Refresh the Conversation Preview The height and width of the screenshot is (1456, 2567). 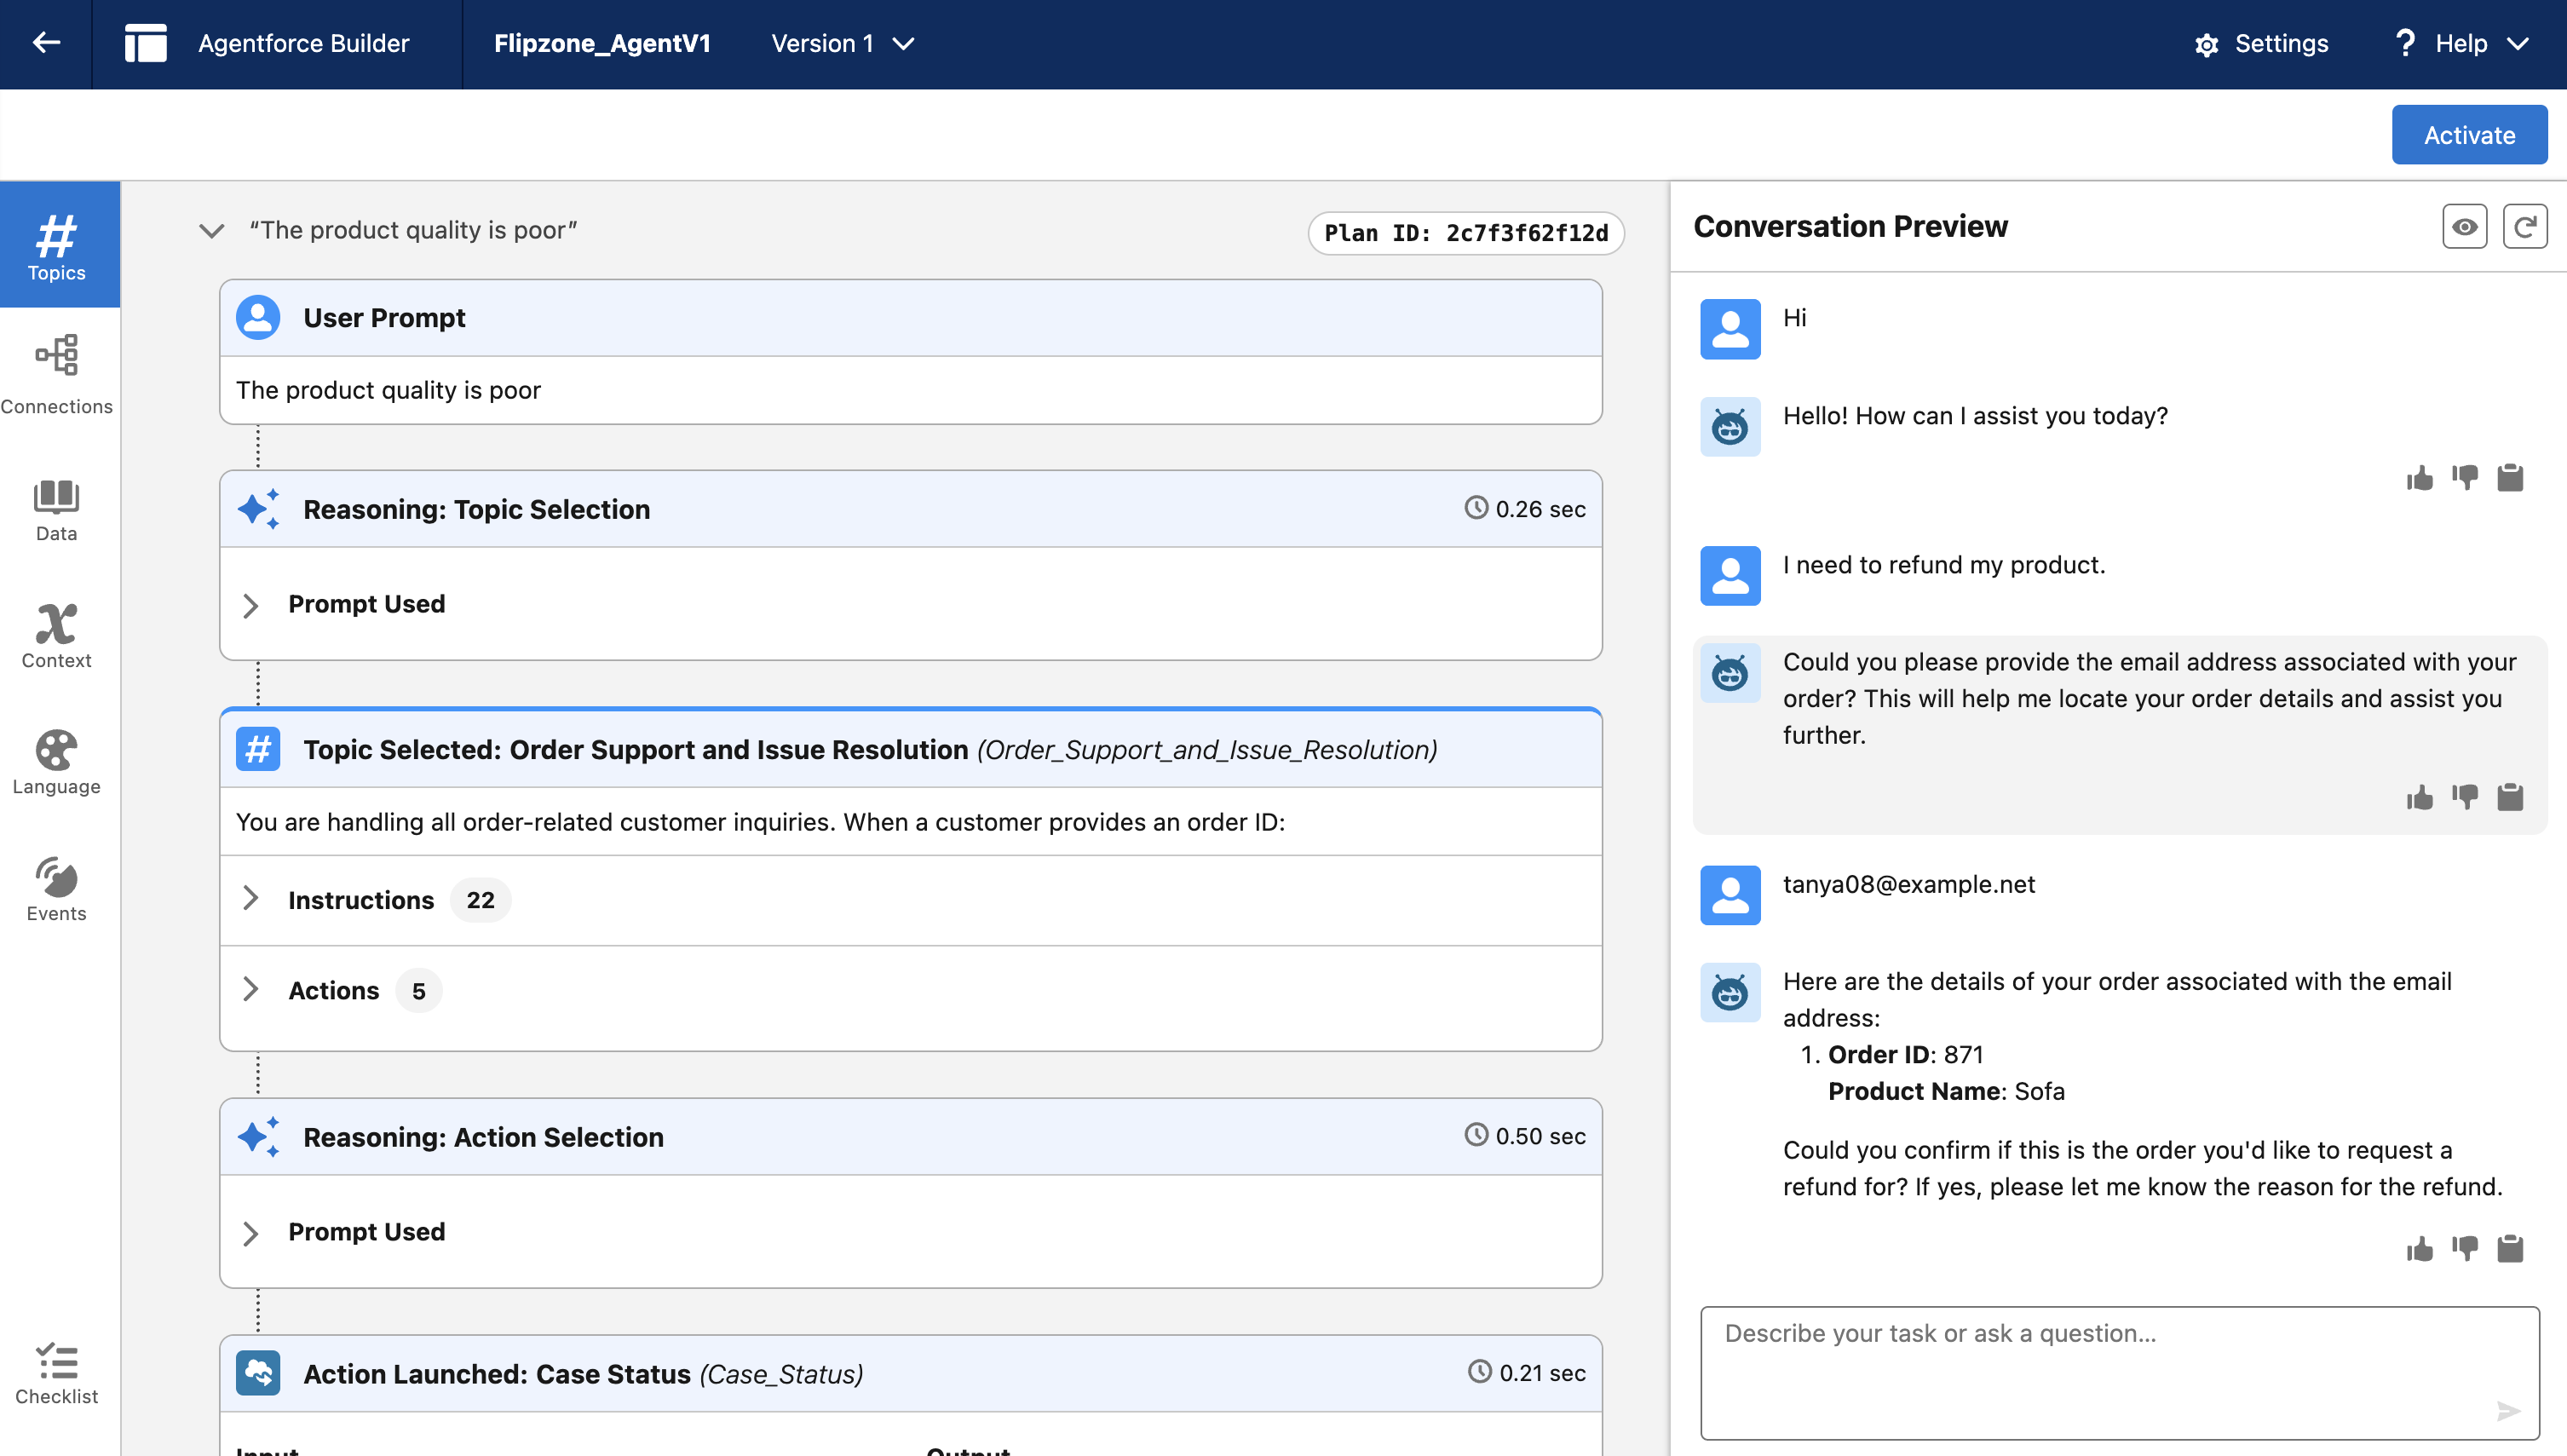point(2524,227)
